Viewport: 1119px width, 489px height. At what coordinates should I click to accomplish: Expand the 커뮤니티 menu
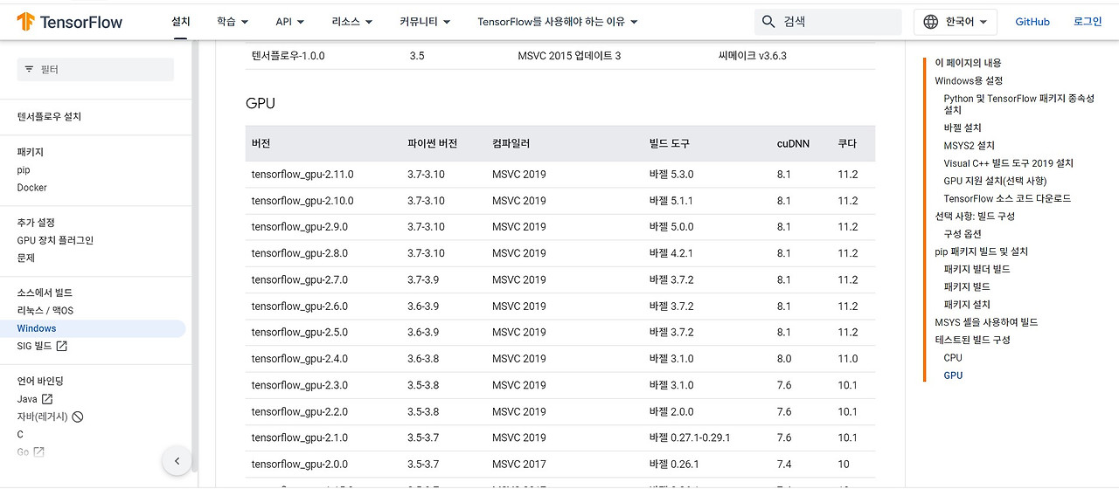(x=425, y=22)
